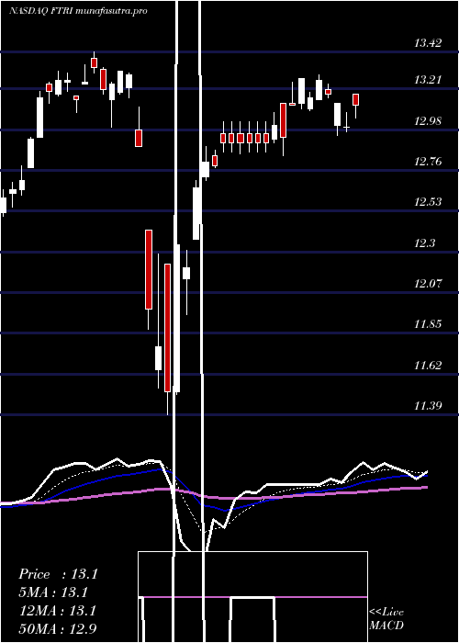Click the 5MA : 13.1 readout
The image size is (459, 643).
coord(53,592)
